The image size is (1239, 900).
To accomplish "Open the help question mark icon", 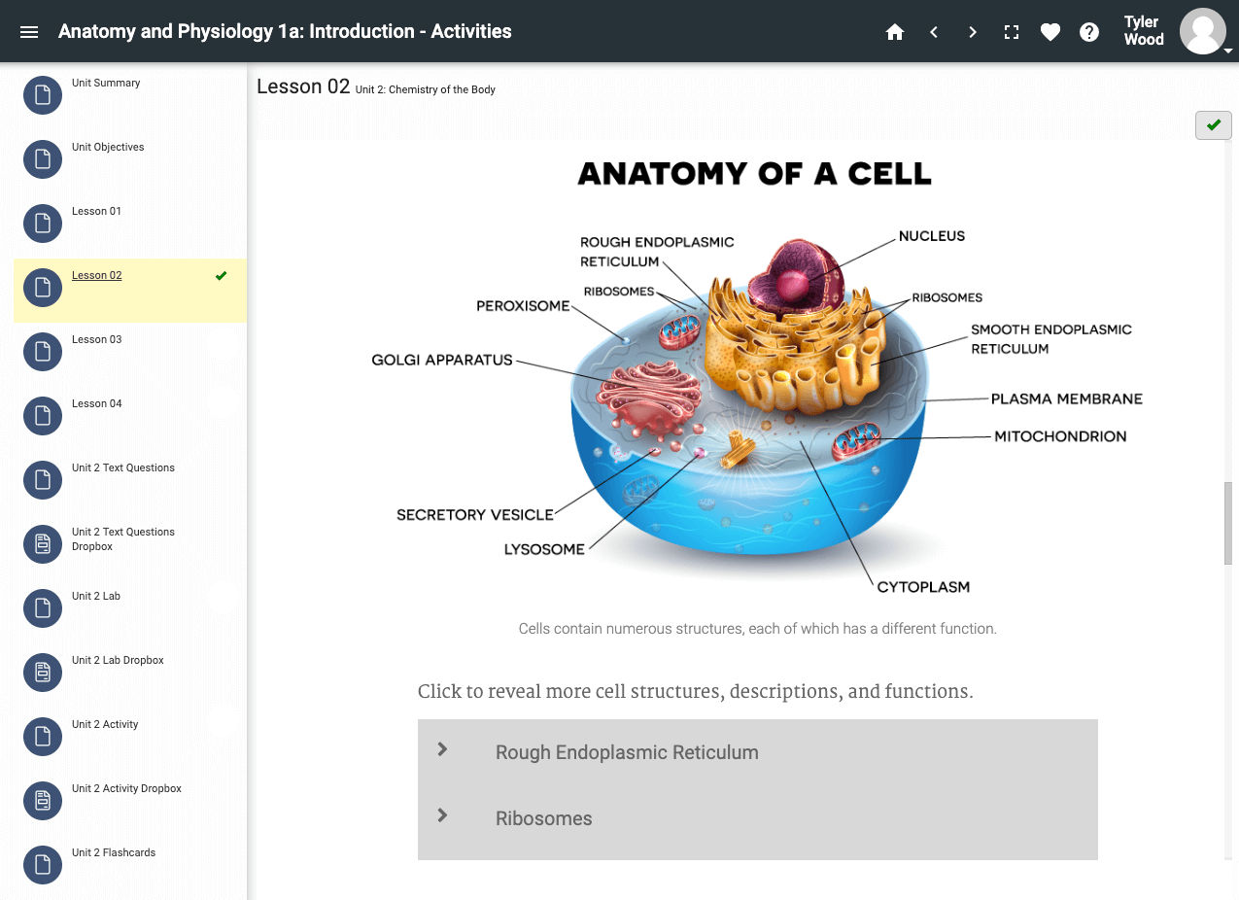I will tap(1089, 32).
